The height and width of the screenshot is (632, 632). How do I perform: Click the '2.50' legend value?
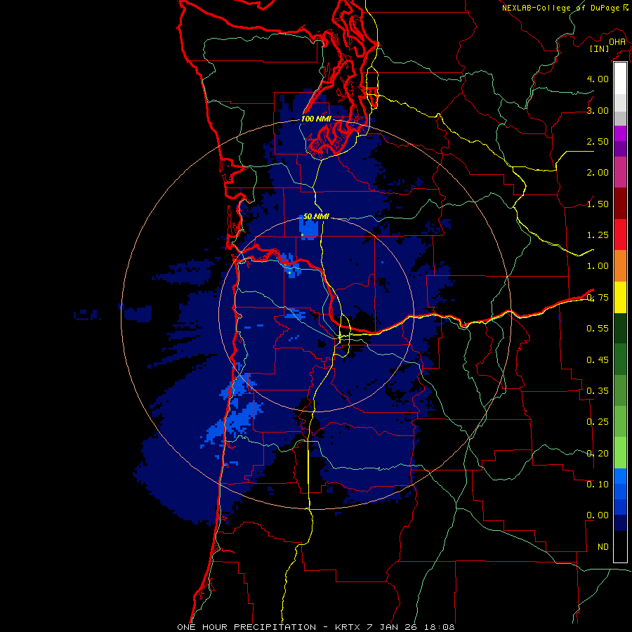598,141
